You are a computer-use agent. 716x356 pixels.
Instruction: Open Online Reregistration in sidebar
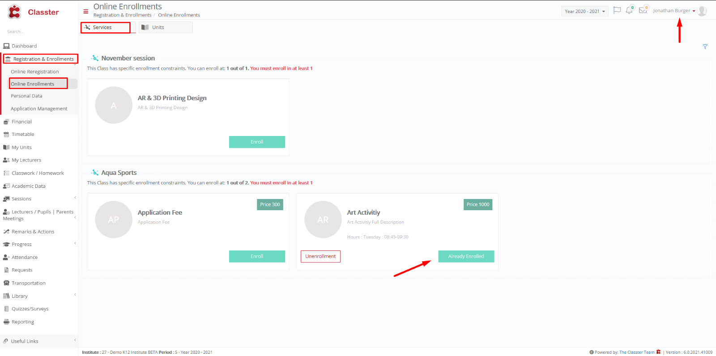coord(35,72)
